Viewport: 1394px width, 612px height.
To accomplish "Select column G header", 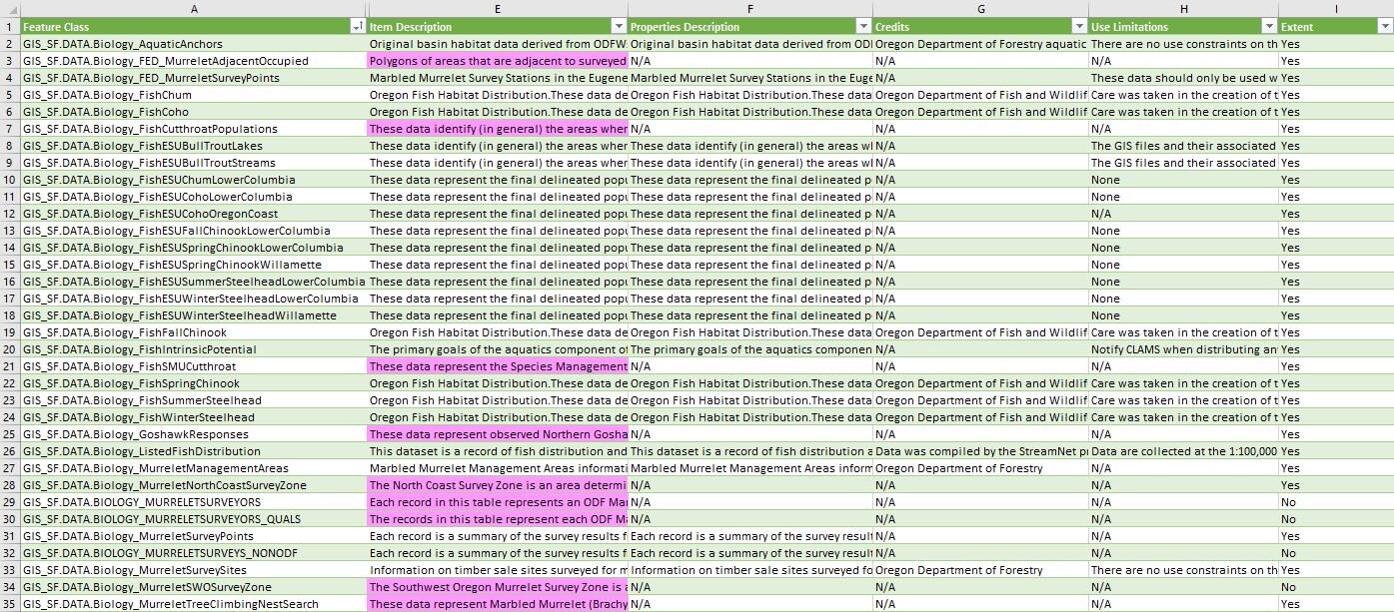I will 980,8.
